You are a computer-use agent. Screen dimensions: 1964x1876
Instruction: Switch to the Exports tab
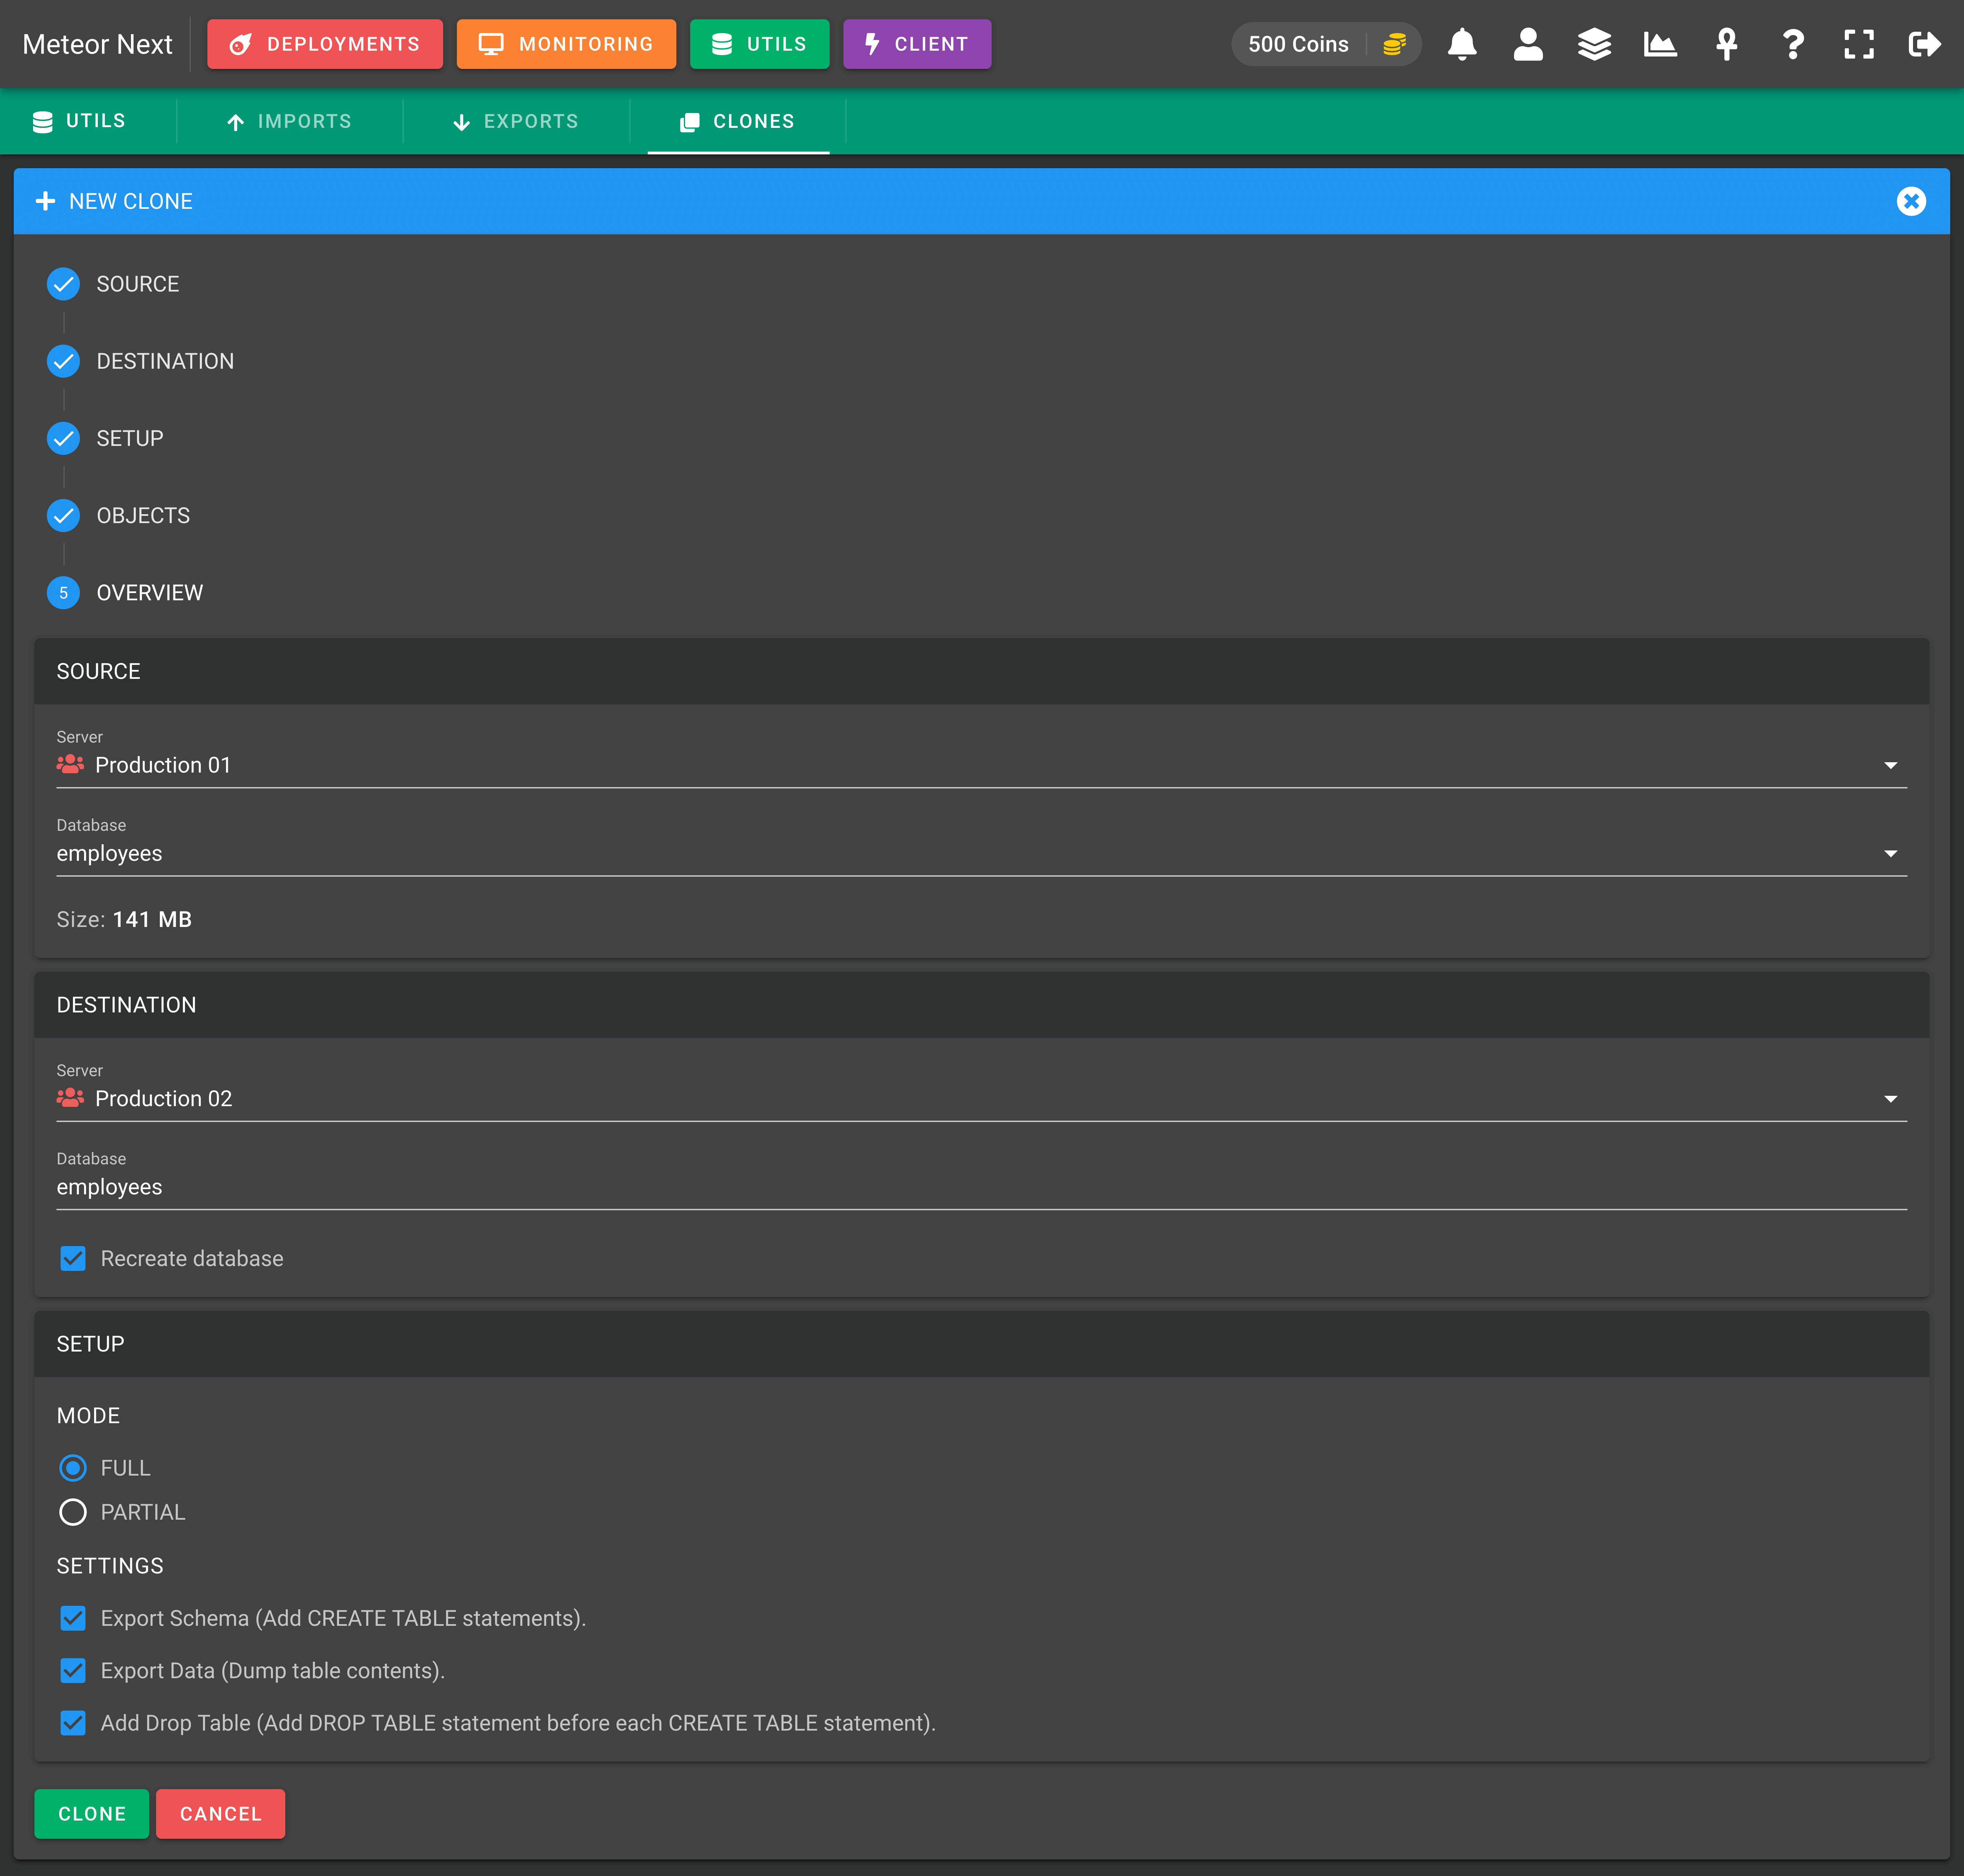516,121
